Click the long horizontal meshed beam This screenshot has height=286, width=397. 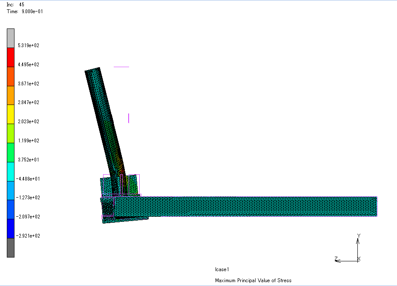[x=245, y=207]
